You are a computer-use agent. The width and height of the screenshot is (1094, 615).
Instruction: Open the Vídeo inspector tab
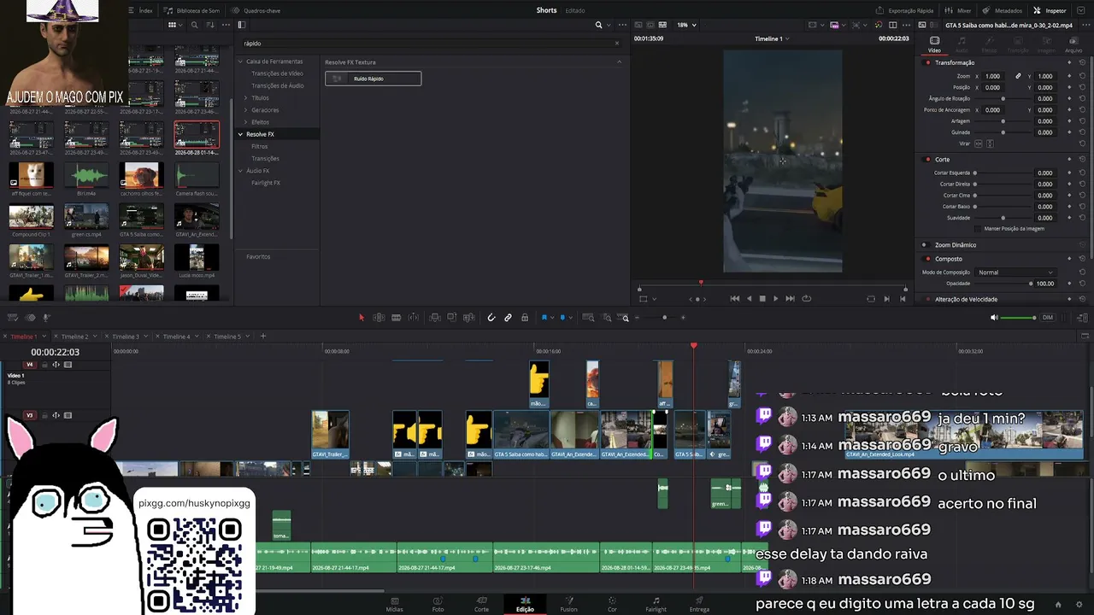click(x=934, y=44)
